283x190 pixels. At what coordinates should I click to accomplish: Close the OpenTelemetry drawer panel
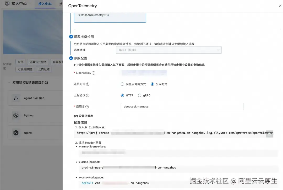(280, 6)
